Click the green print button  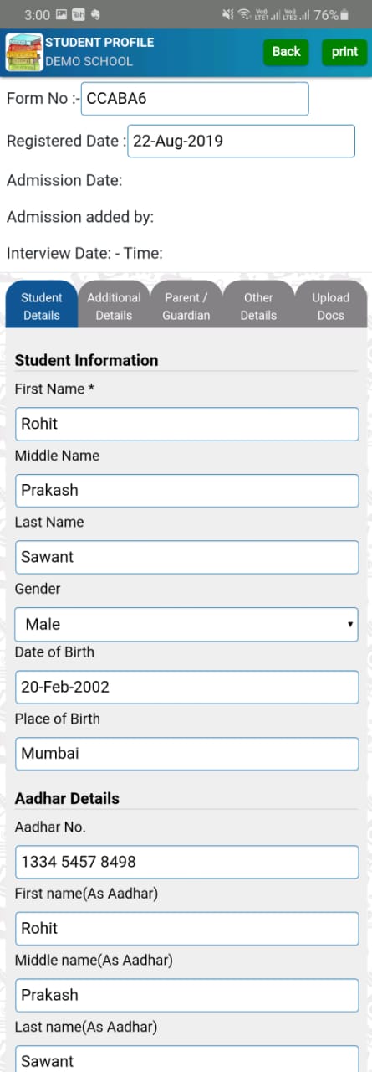coord(344,52)
